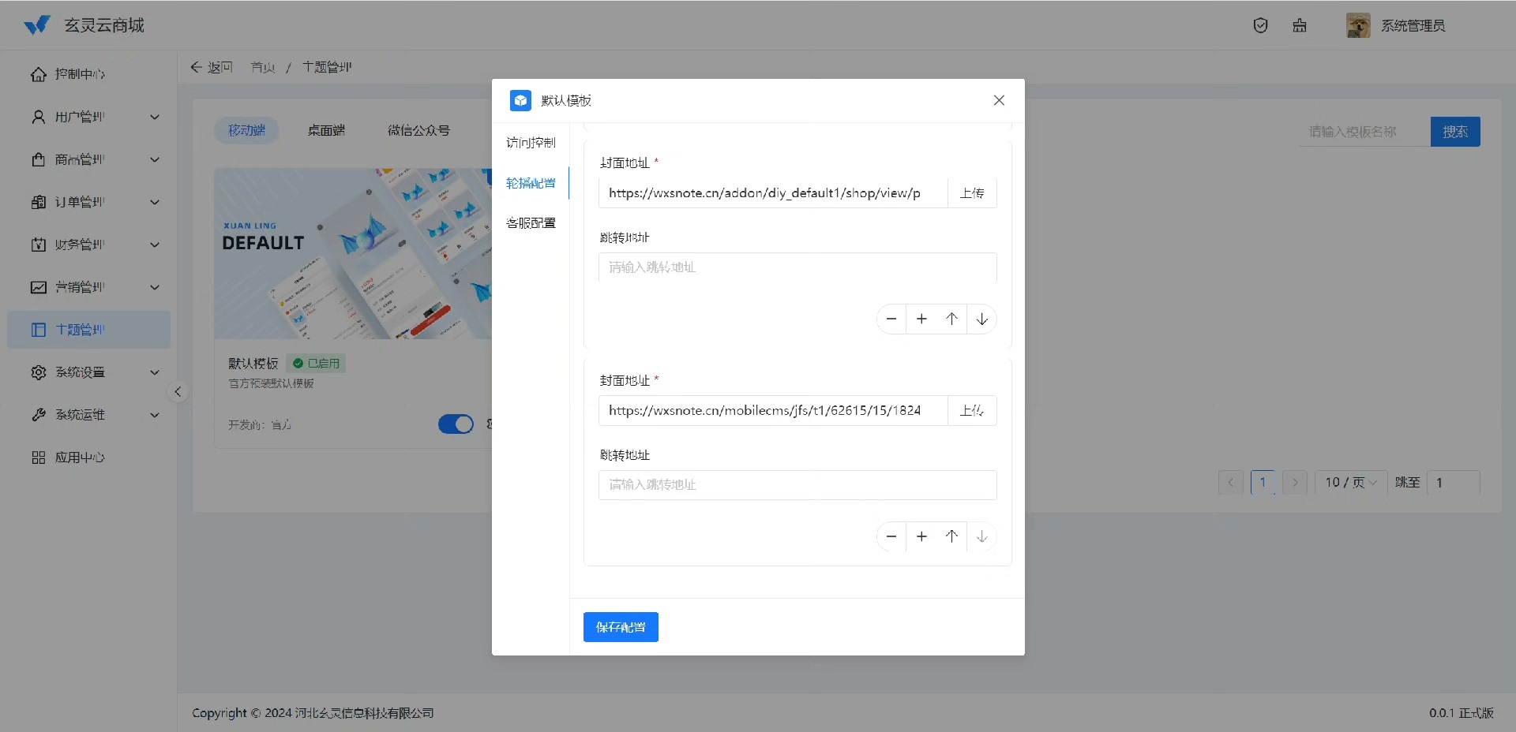Click the 主题管理 layout icon
Screen dimensions: 1516x732
point(39,330)
